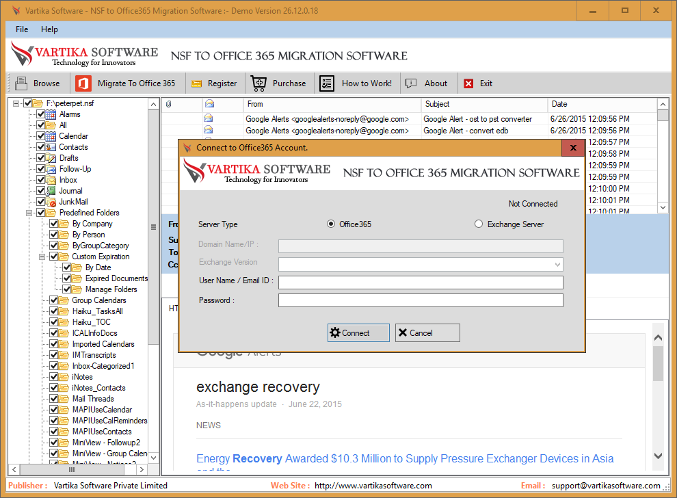Click the envelope icon column header
Image resolution: width=677 pixels, height=498 pixels.
coord(209,104)
